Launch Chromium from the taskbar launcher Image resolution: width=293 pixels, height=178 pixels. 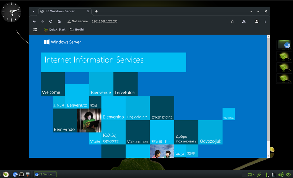(x=15, y=175)
